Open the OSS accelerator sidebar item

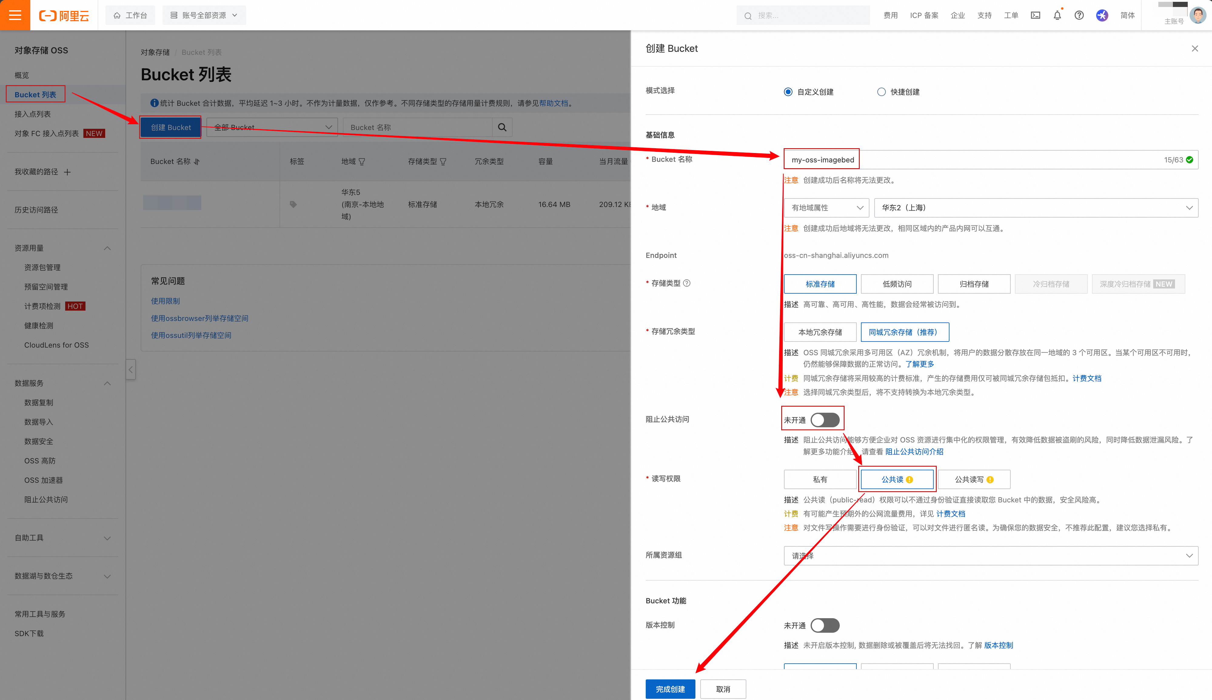pos(43,480)
